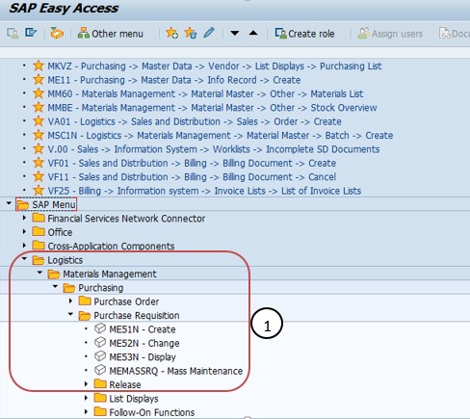Screen dimensions: 470x419
Task: Collapse the Purchasing folder arrow
Action: (55, 286)
